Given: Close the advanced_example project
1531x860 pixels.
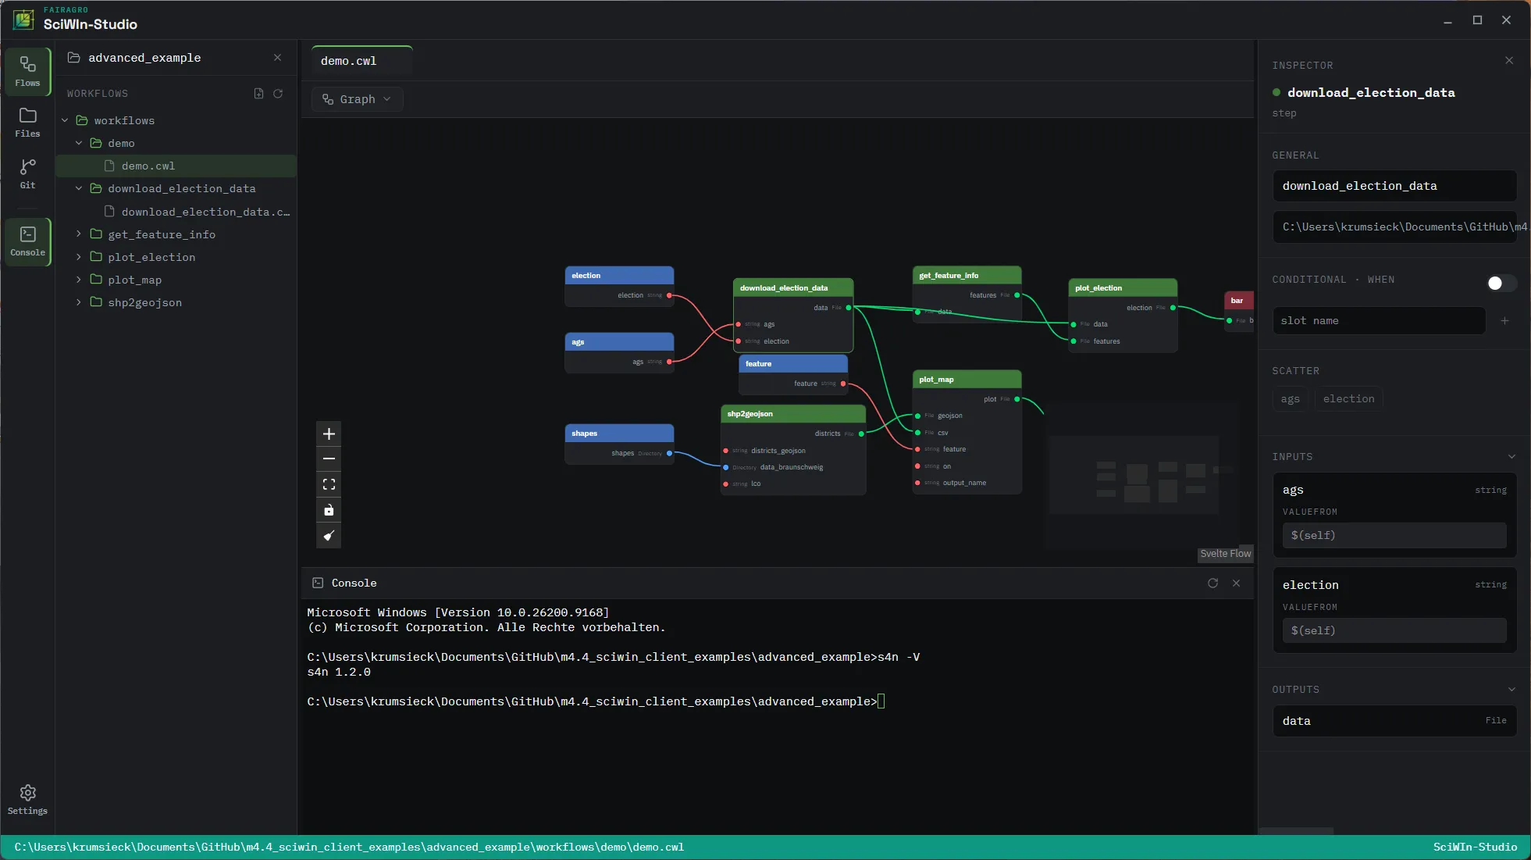Looking at the screenshot, I should coord(277,58).
